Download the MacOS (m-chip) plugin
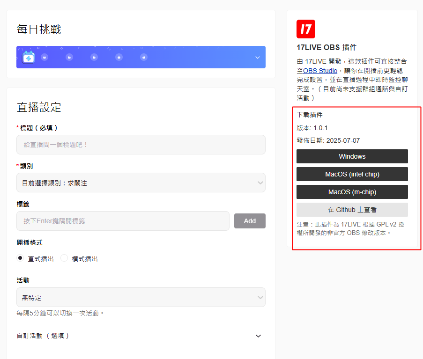This screenshot has height=359, width=423. [352, 192]
